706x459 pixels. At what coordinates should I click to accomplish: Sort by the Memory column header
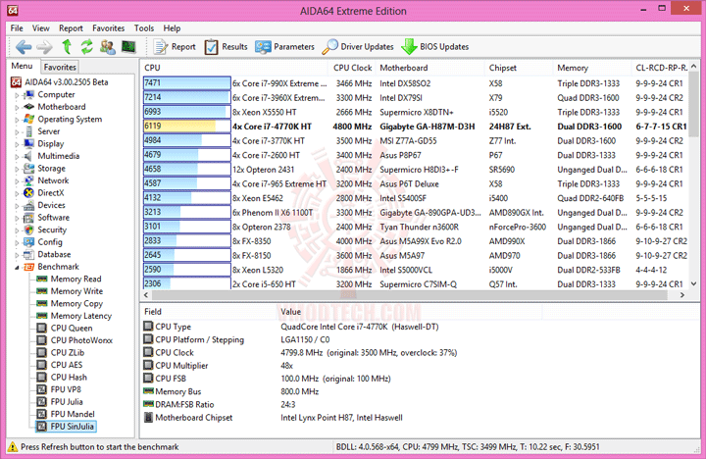coord(592,68)
